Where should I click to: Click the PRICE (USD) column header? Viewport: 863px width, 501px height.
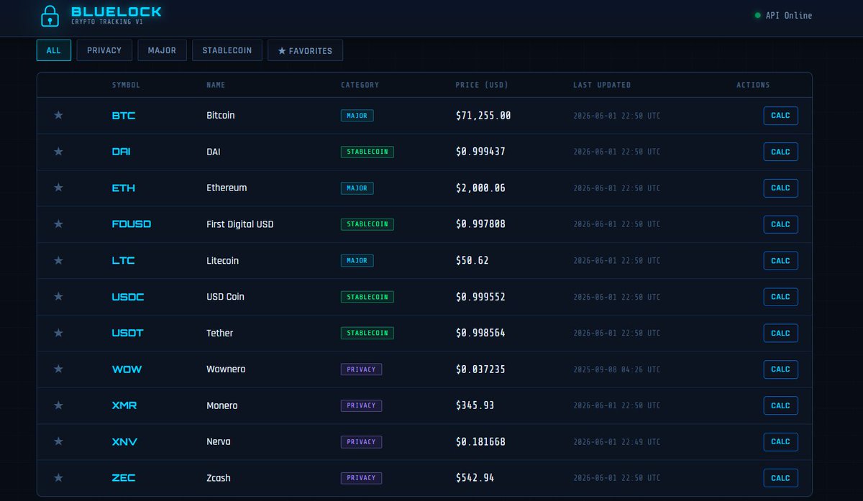(482, 85)
